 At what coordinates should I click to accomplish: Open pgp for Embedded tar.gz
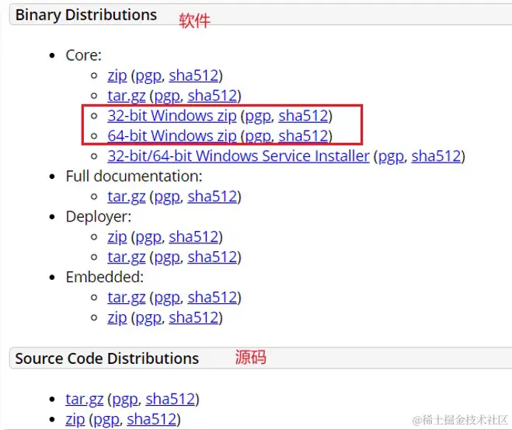click(x=167, y=299)
